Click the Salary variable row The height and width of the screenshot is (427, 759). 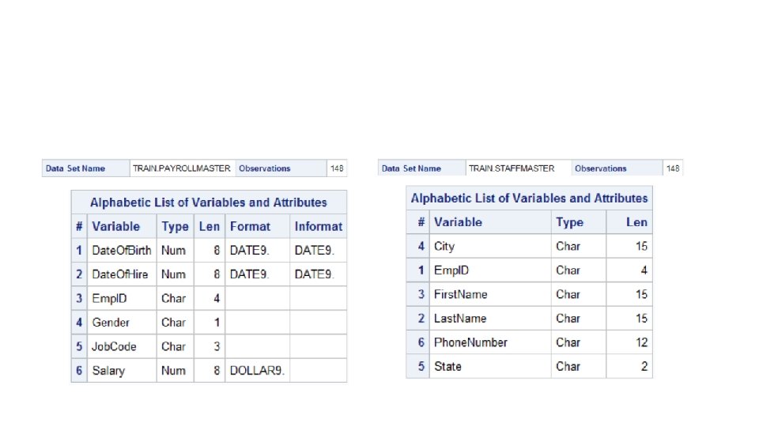click(209, 371)
